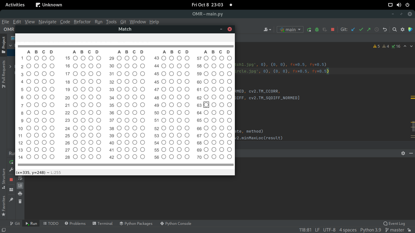This screenshot has height=233, width=415.
Task: Open the TODO tool tab
Action: pyautogui.click(x=50, y=223)
